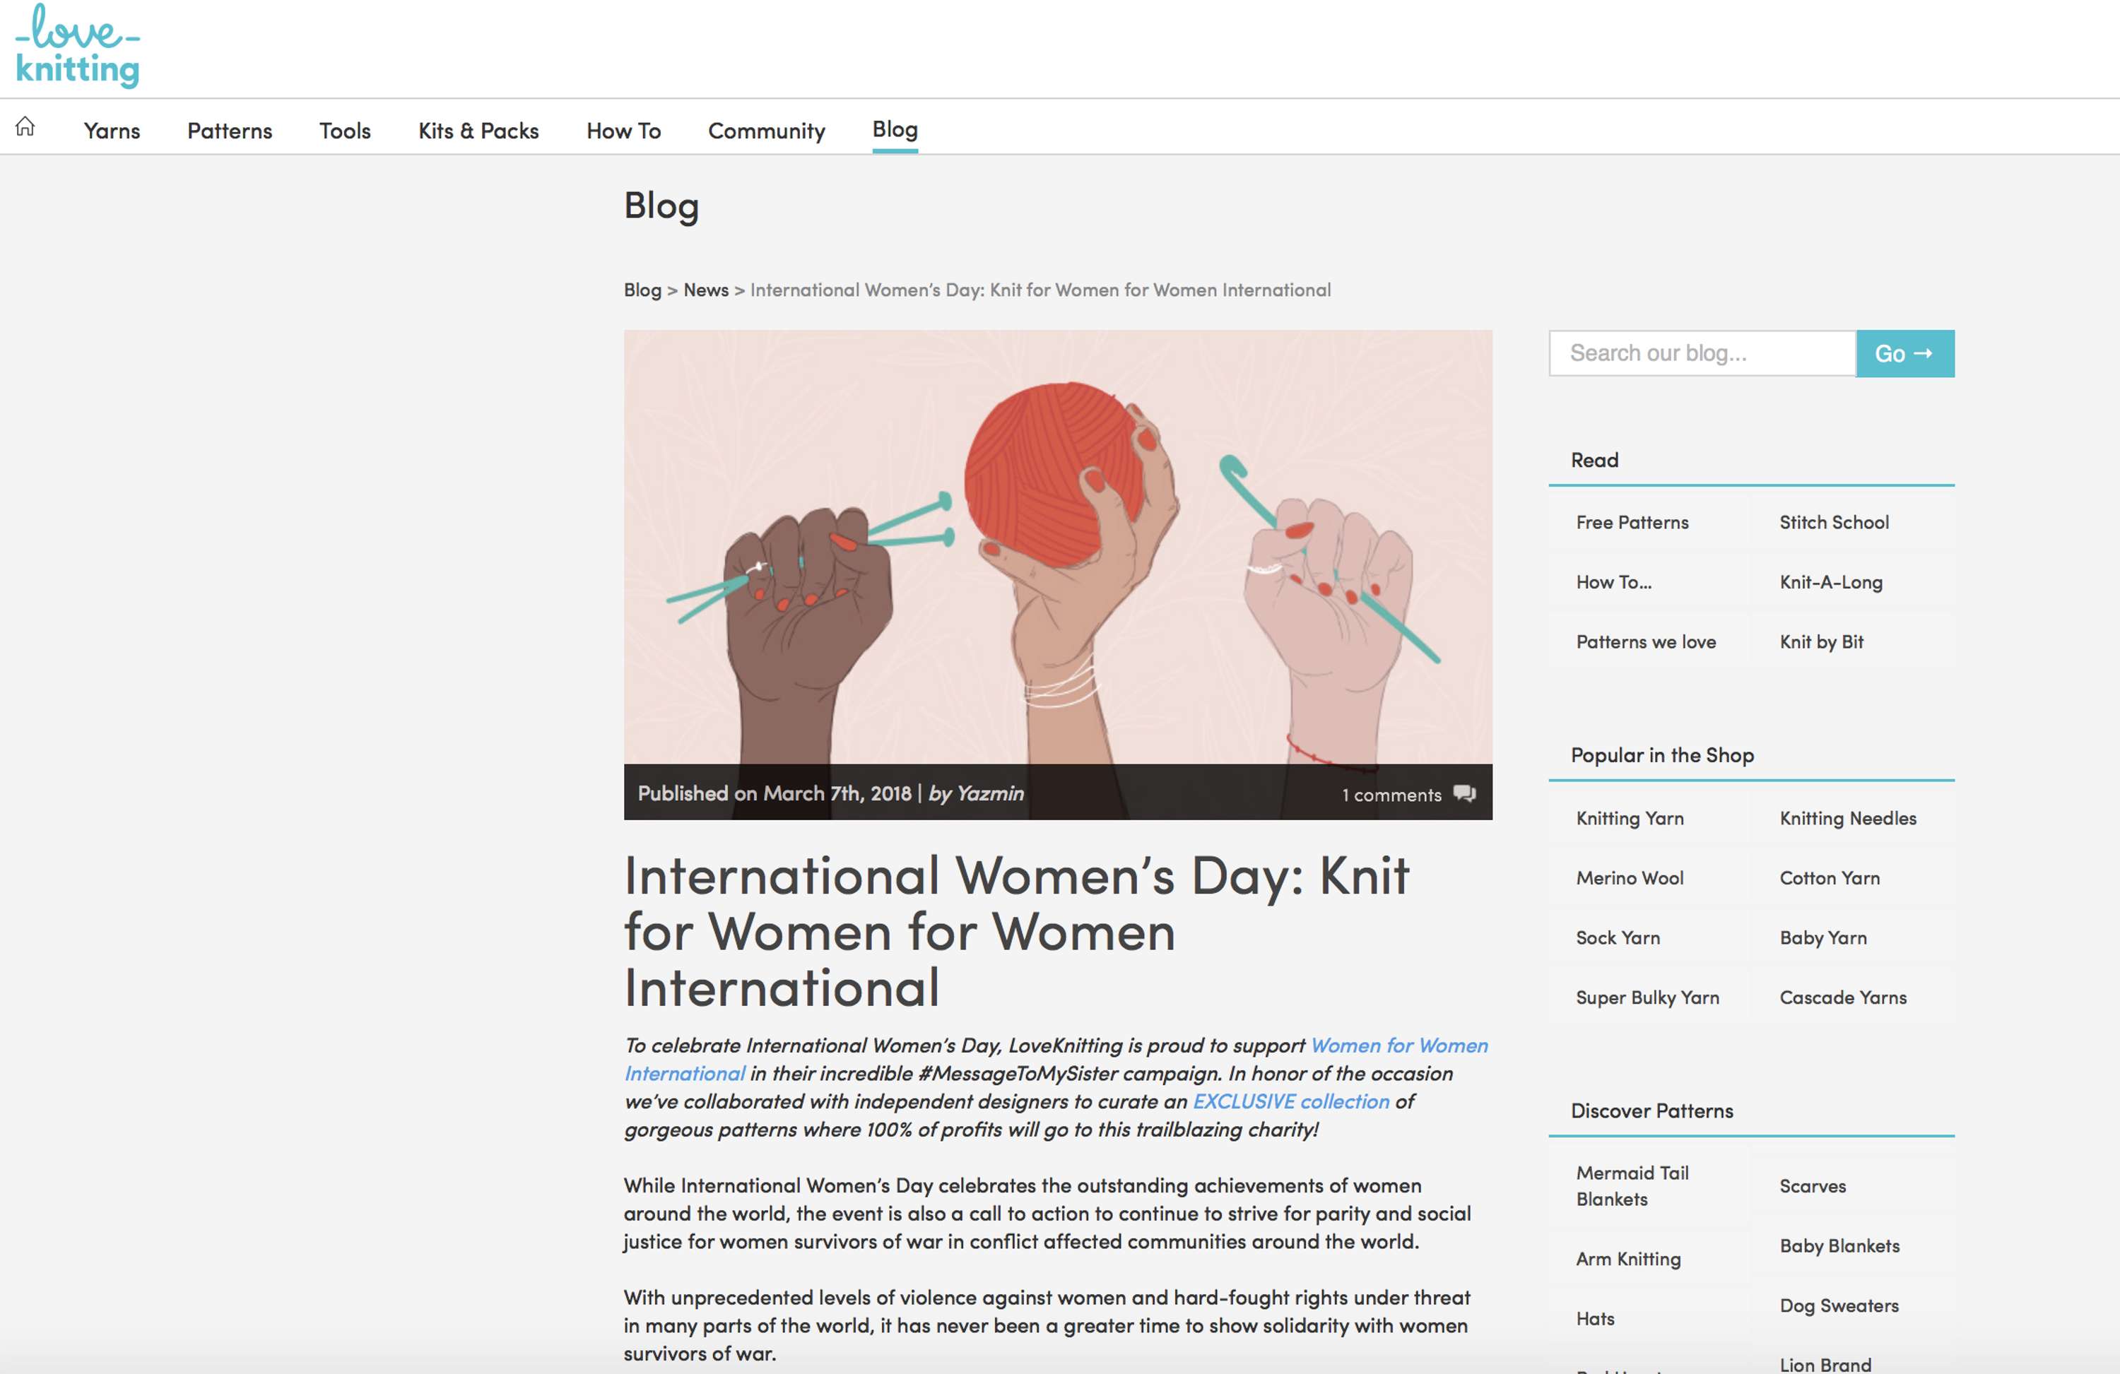Open How To... in Read section
The width and height of the screenshot is (2120, 1374).
(x=1613, y=582)
